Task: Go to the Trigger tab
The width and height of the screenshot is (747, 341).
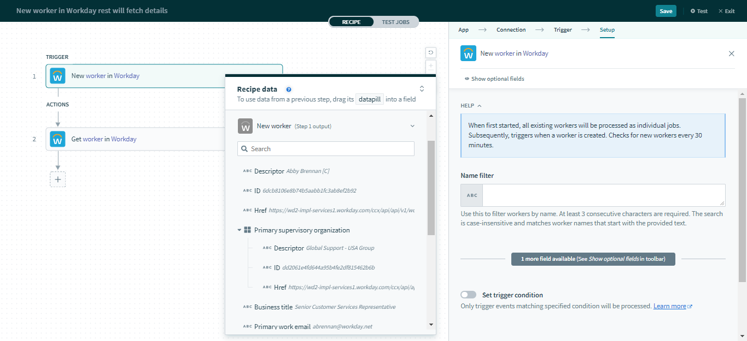Action: tap(563, 30)
